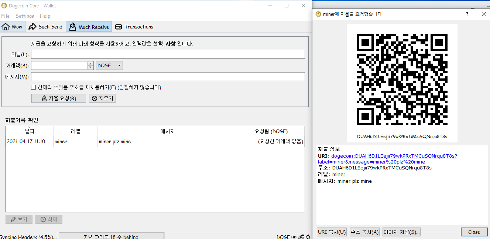Sort by the 날짜 column header
This screenshot has width=490, height=239.
(x=30, y=131)
